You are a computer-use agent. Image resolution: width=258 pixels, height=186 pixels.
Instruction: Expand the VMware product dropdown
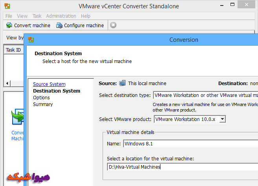tap(222, 119)
